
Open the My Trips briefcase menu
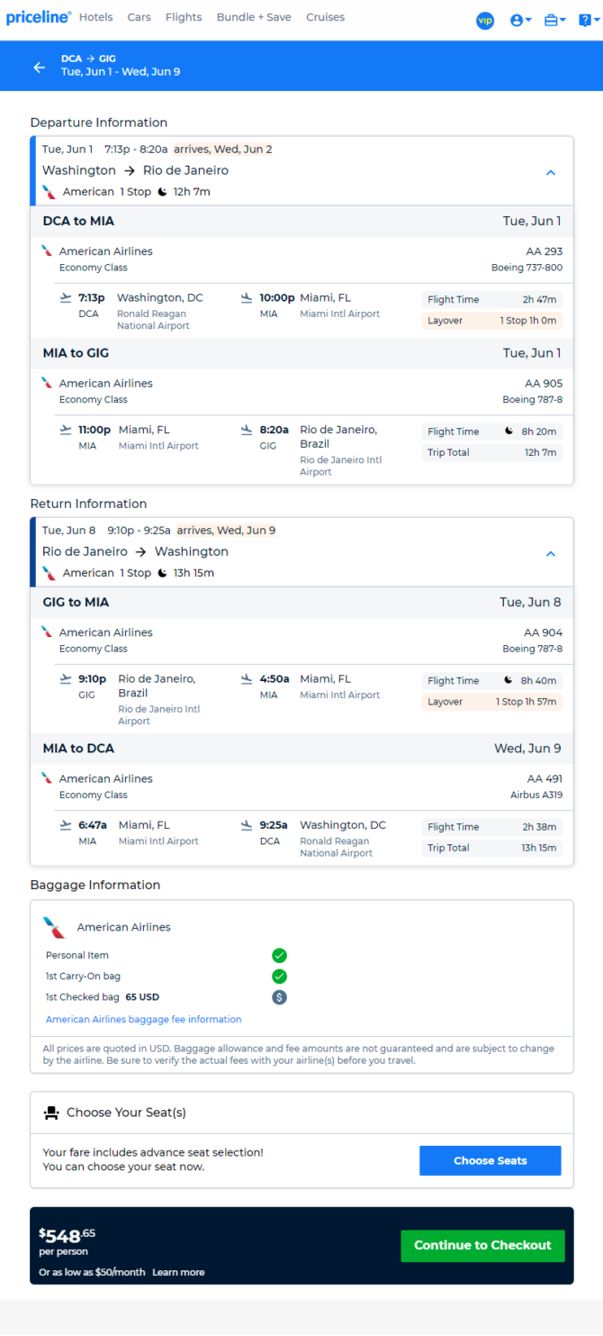click(x=555, y=20)
